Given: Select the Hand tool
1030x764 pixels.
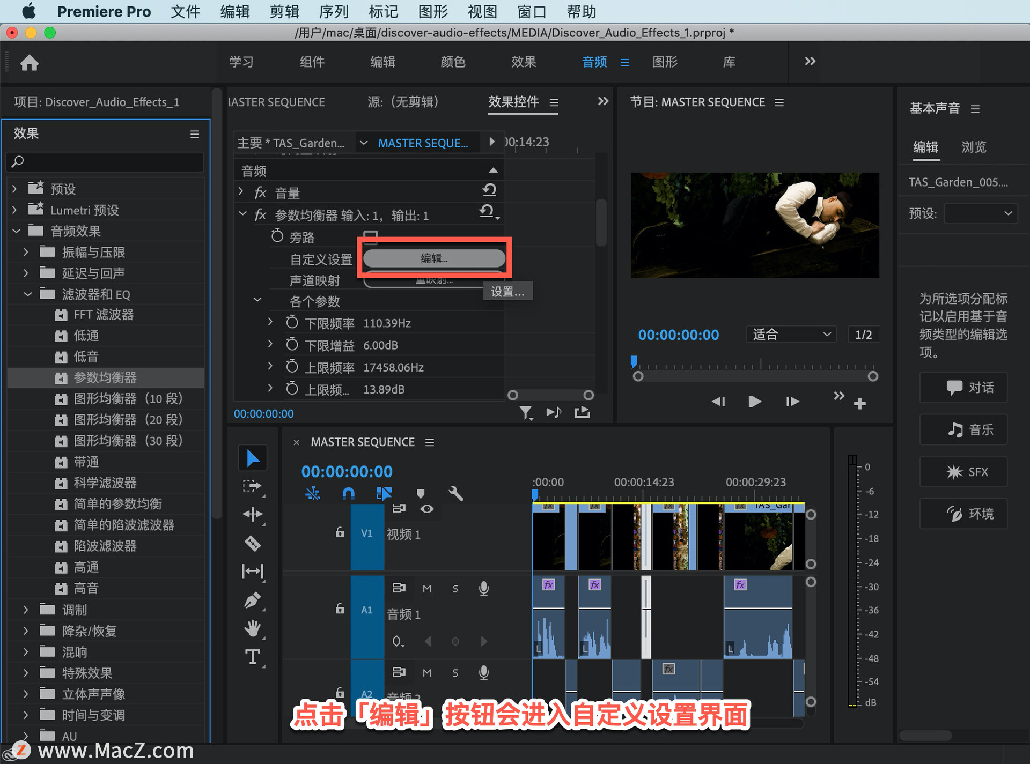Looking at the screenshot, I should 253,628.
